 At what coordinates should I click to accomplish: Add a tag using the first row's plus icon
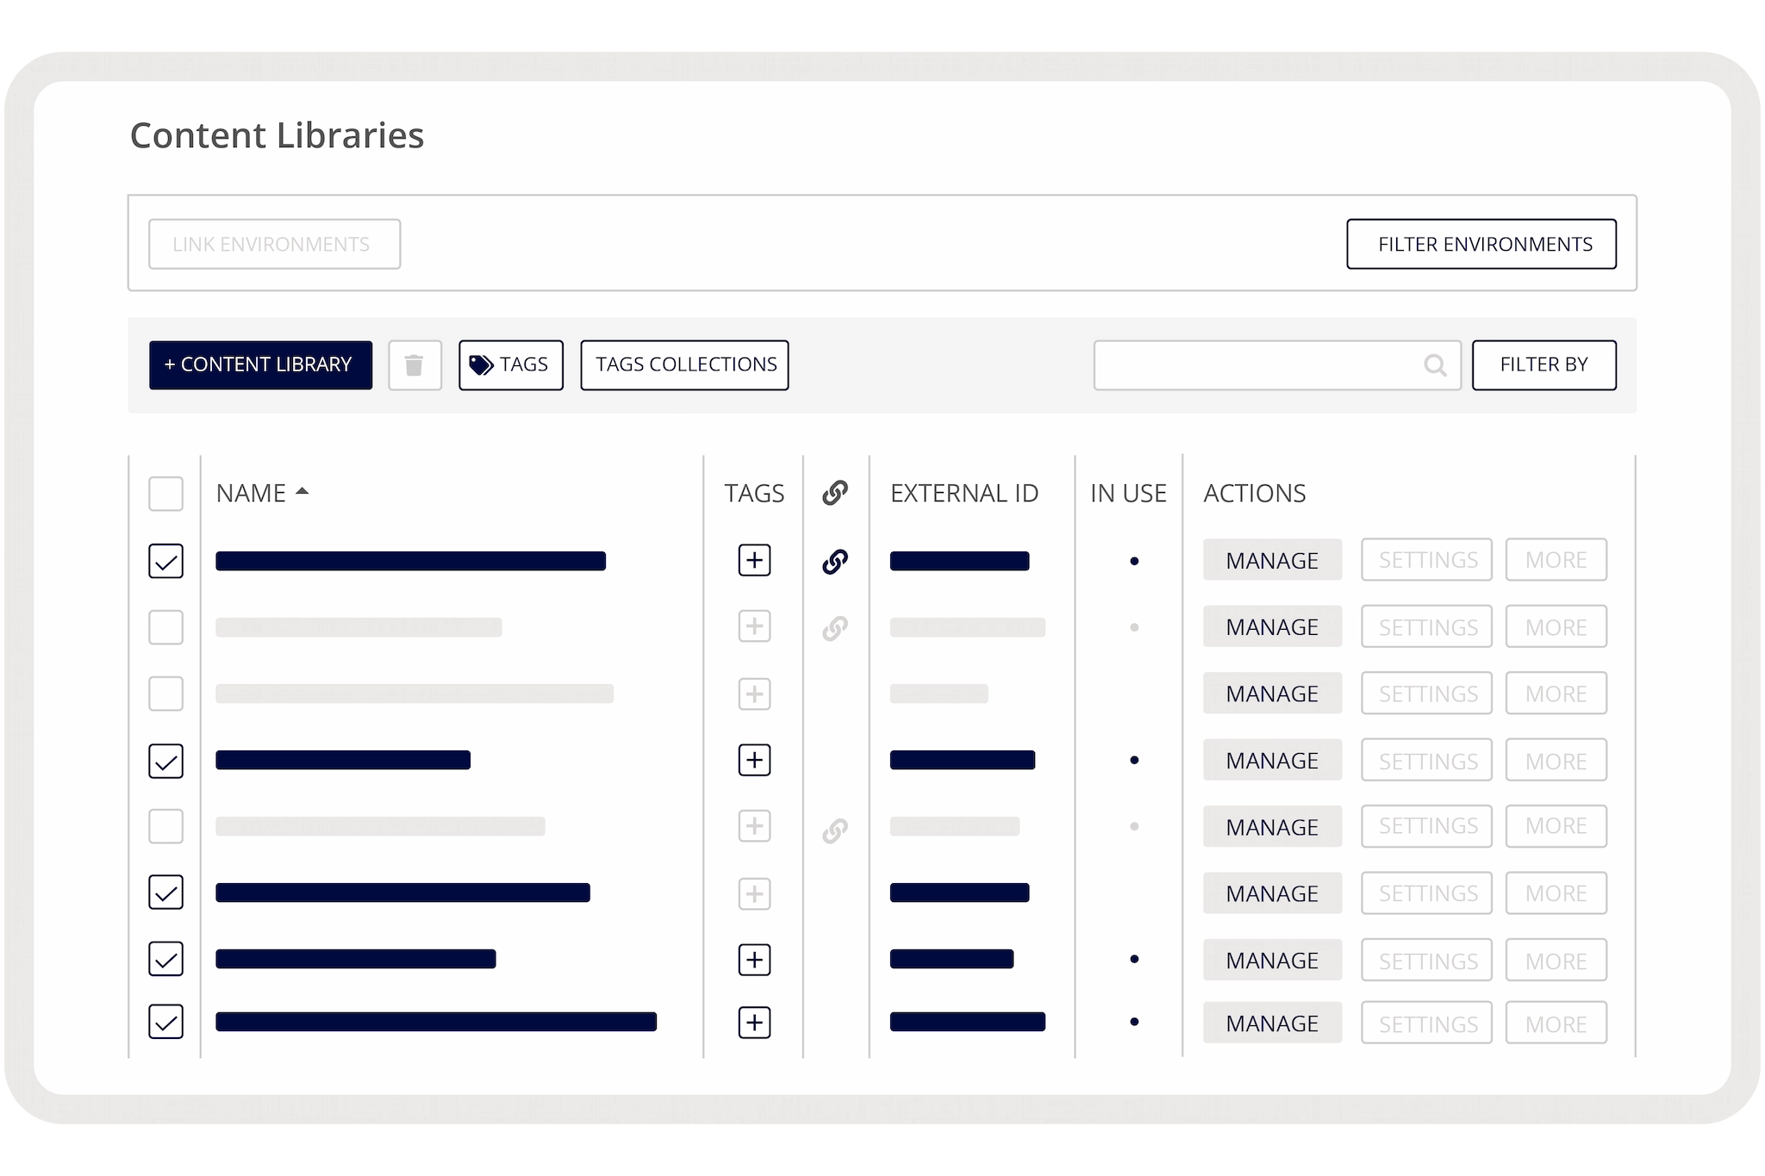click(754, 561)
